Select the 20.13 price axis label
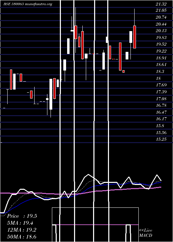This screenshot has width=173, height=242. [x=161, y=31]
